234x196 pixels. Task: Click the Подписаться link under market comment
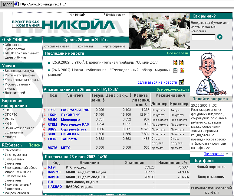click(214, 154)
